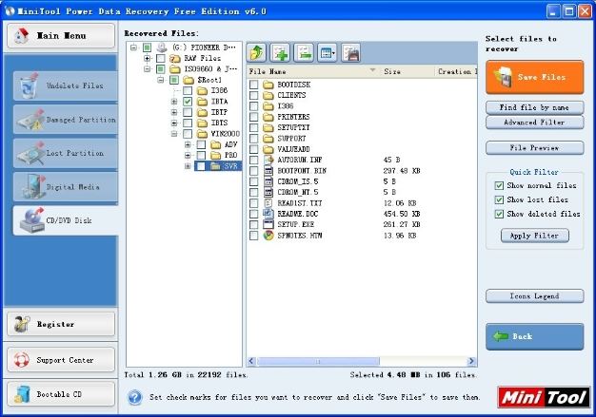Image resolution: width=596 pixels, height=417 pixels.
Task: Open the Bootable CD option
Action: coord(61,394)
